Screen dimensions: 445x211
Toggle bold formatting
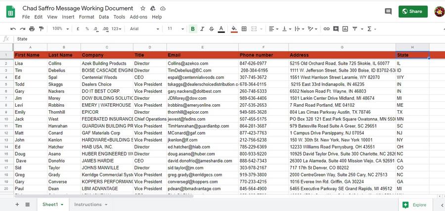point(193,29)
